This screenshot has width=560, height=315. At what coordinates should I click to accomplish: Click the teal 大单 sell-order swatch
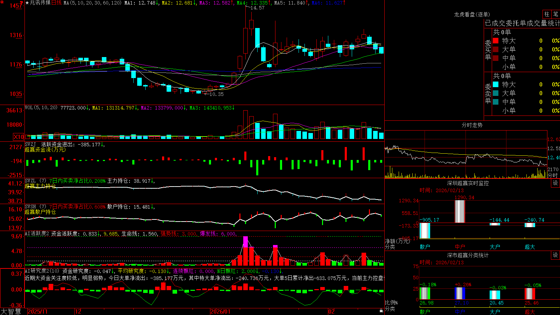point(496,93)
